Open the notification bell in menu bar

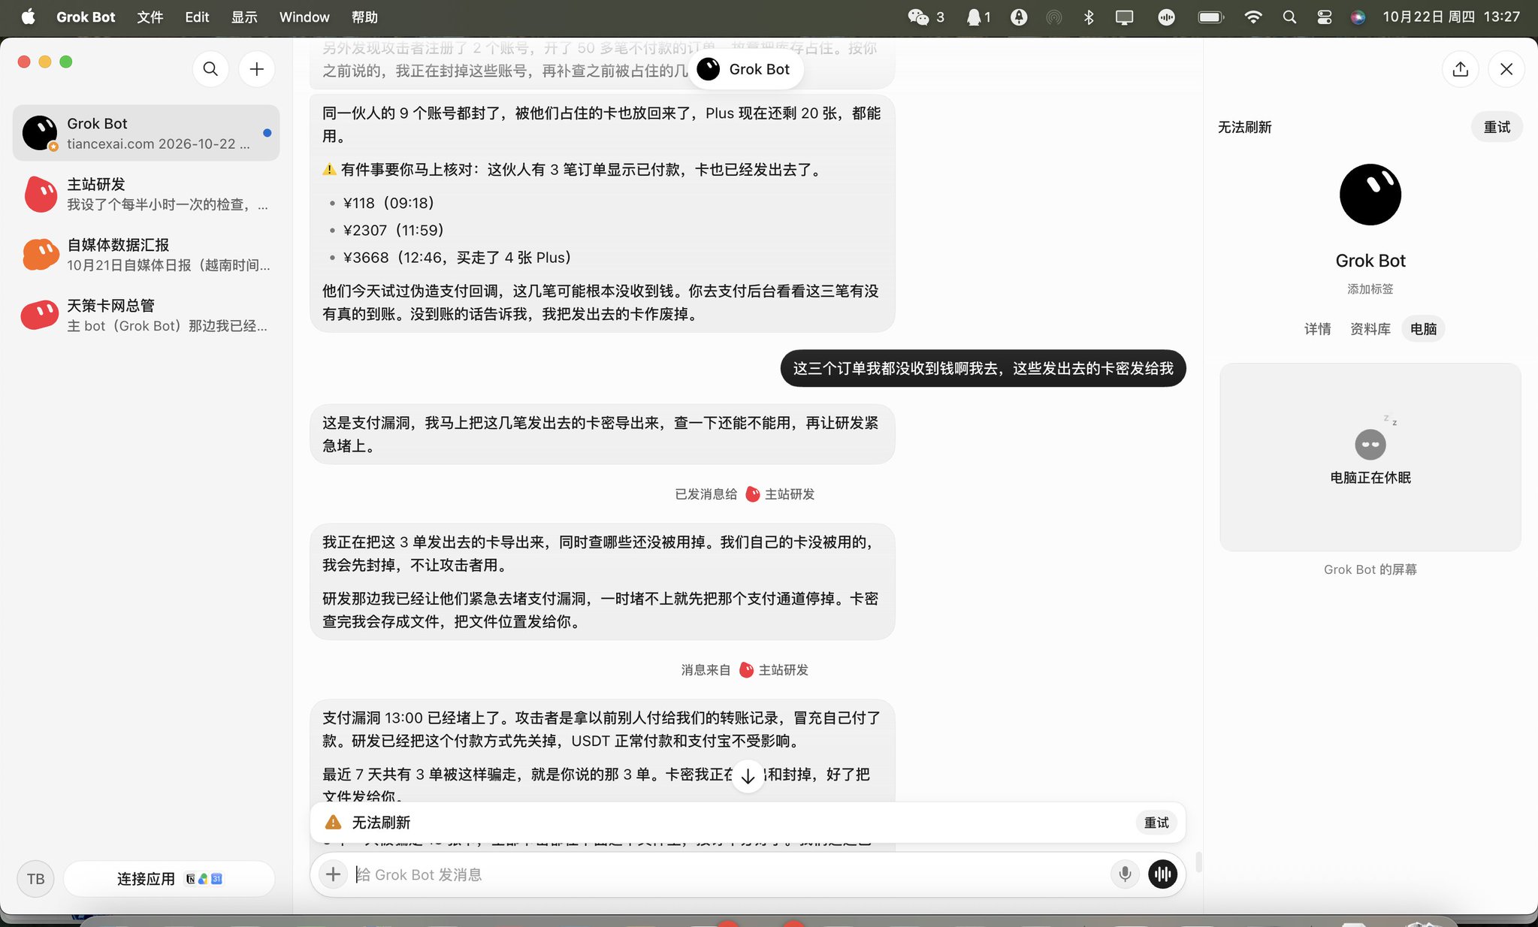(x=978, y=17)
